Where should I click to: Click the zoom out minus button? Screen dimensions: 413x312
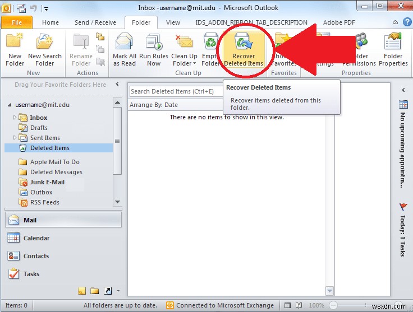333,305
